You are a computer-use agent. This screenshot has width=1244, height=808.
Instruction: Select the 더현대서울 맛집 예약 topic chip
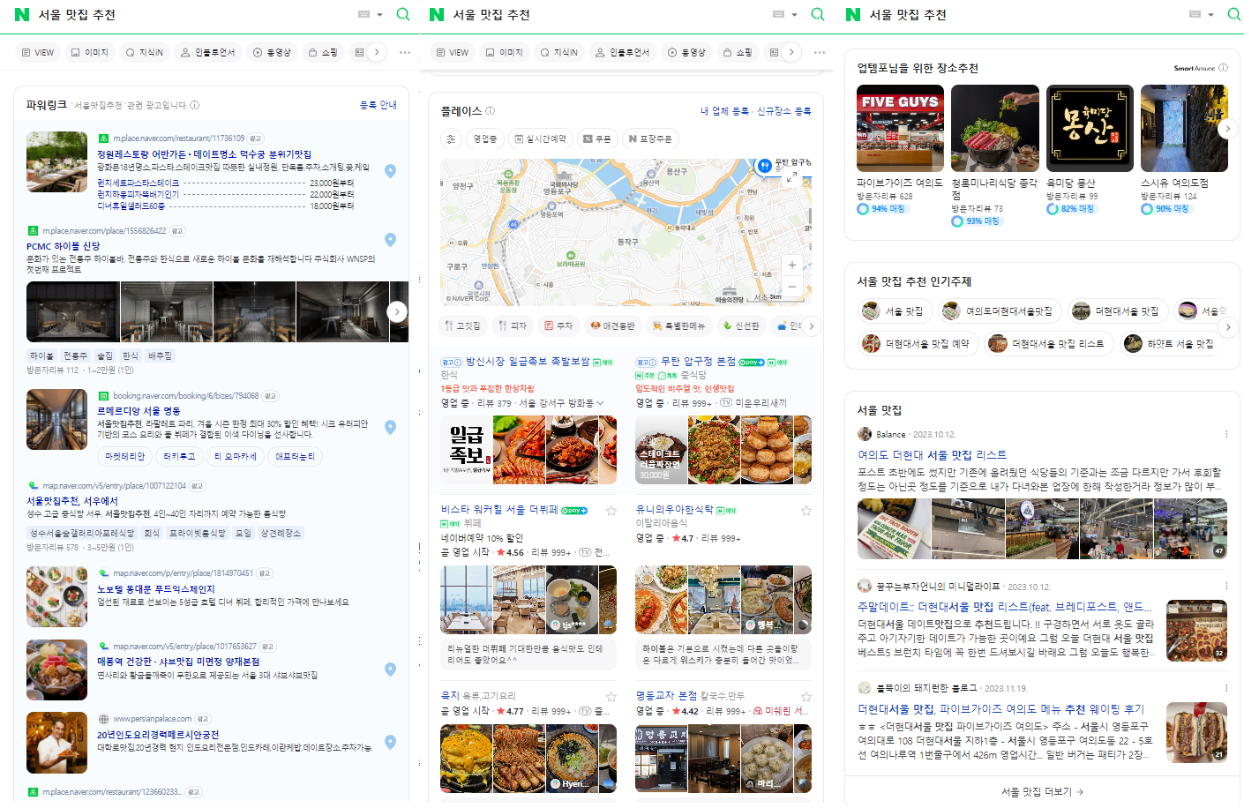[917, 344]
